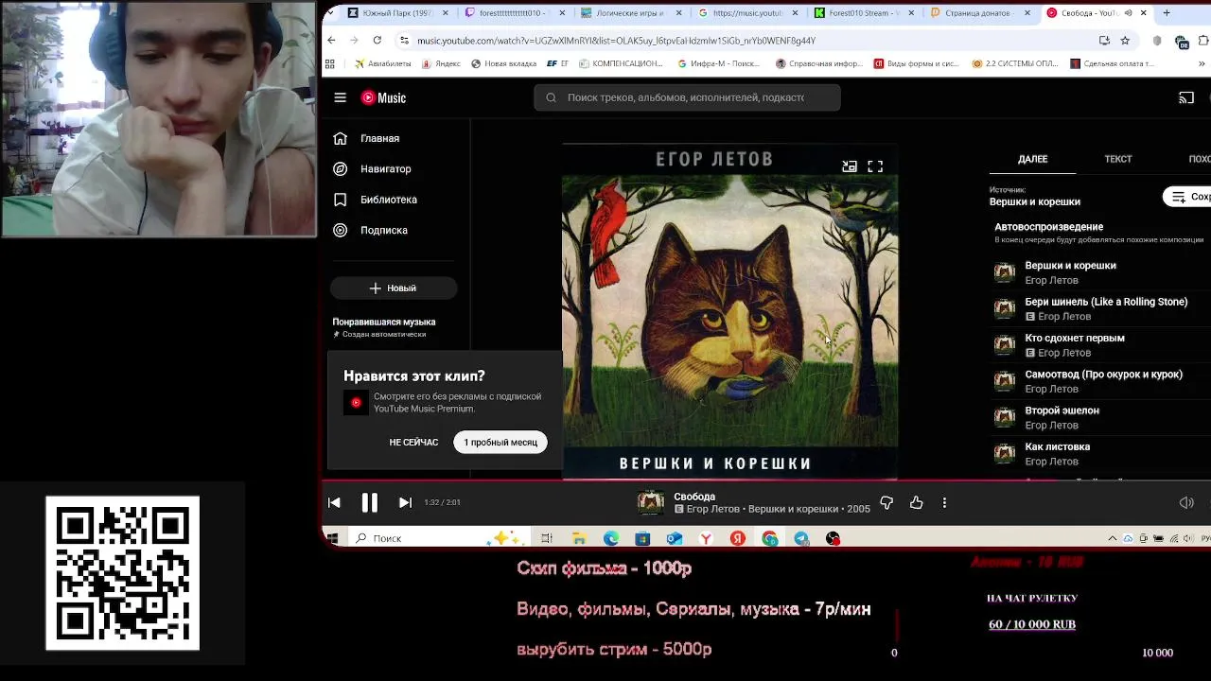Bookmark this page with the star icon

coord(1125,41)
